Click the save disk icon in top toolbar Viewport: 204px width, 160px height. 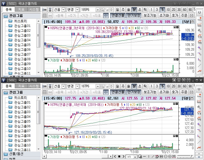tap(192, 16)
